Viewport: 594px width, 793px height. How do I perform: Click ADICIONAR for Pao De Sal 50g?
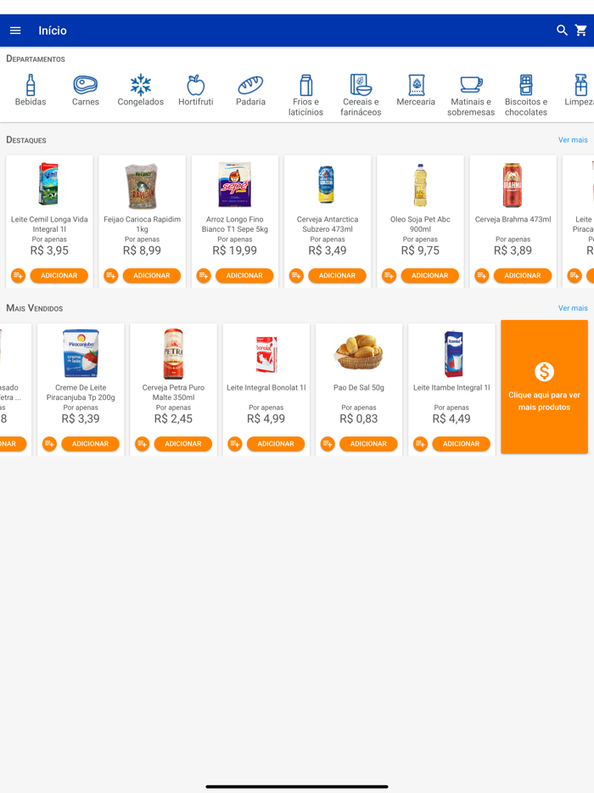pyautogui.click(x=368, y=443)
